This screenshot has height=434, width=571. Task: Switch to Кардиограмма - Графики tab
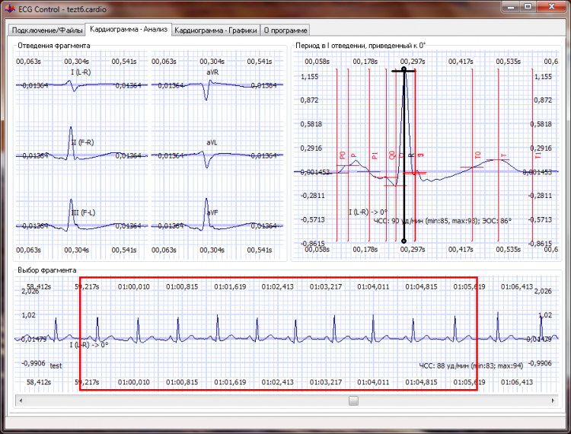215,30
